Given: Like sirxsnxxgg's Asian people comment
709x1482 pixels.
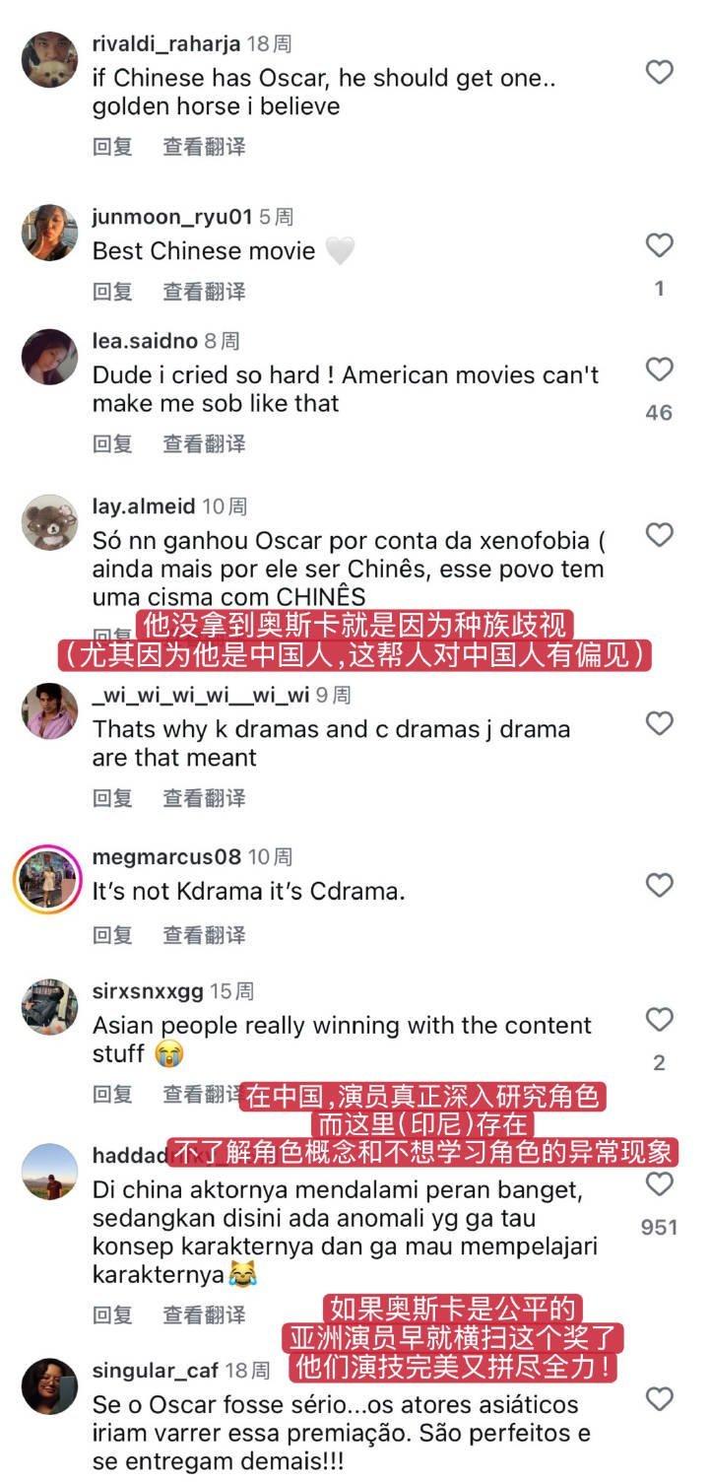Looking at the screenshot, I should pyautogui.click(x=659, y=1020).
